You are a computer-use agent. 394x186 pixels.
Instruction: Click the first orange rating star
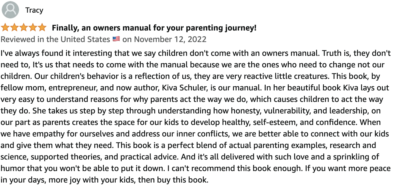point(5,28)
